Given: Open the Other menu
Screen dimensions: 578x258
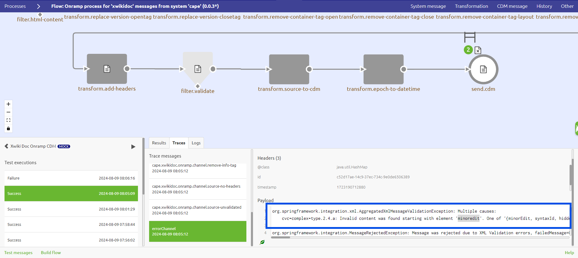Looking at the screenshot, I should (567, 6).
